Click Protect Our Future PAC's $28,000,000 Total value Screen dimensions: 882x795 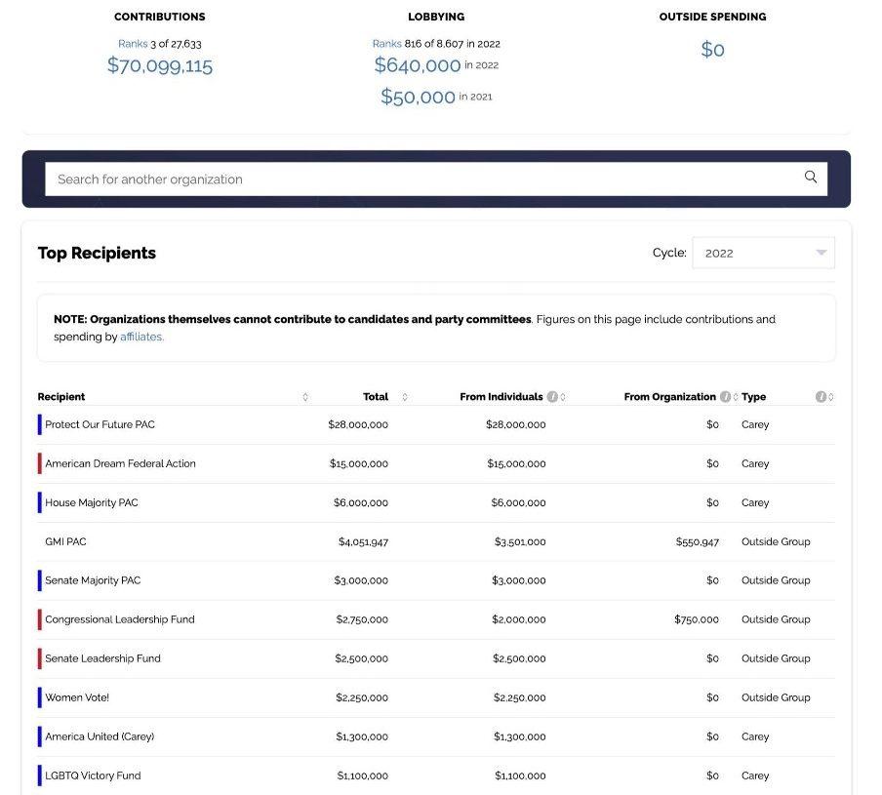click(x=358, y=424)
